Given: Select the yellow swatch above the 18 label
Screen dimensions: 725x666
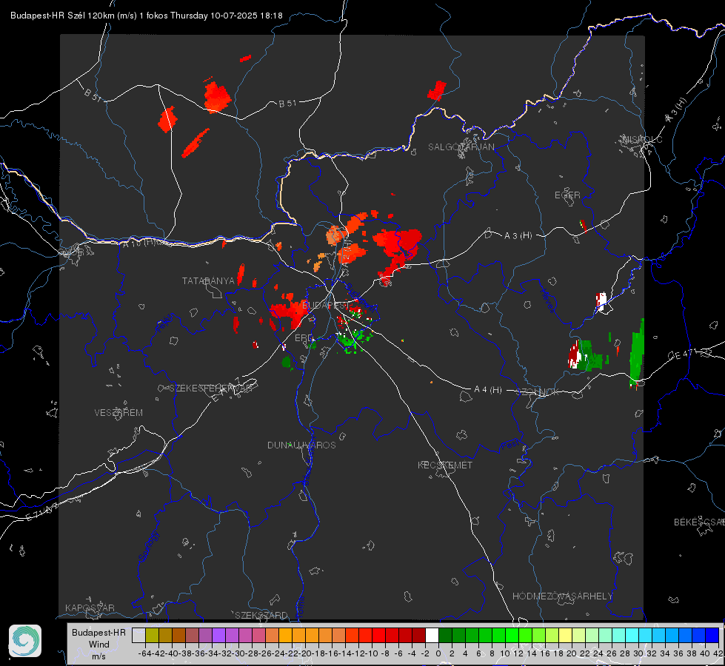Looking at the screenshot, I should [566, 635].
